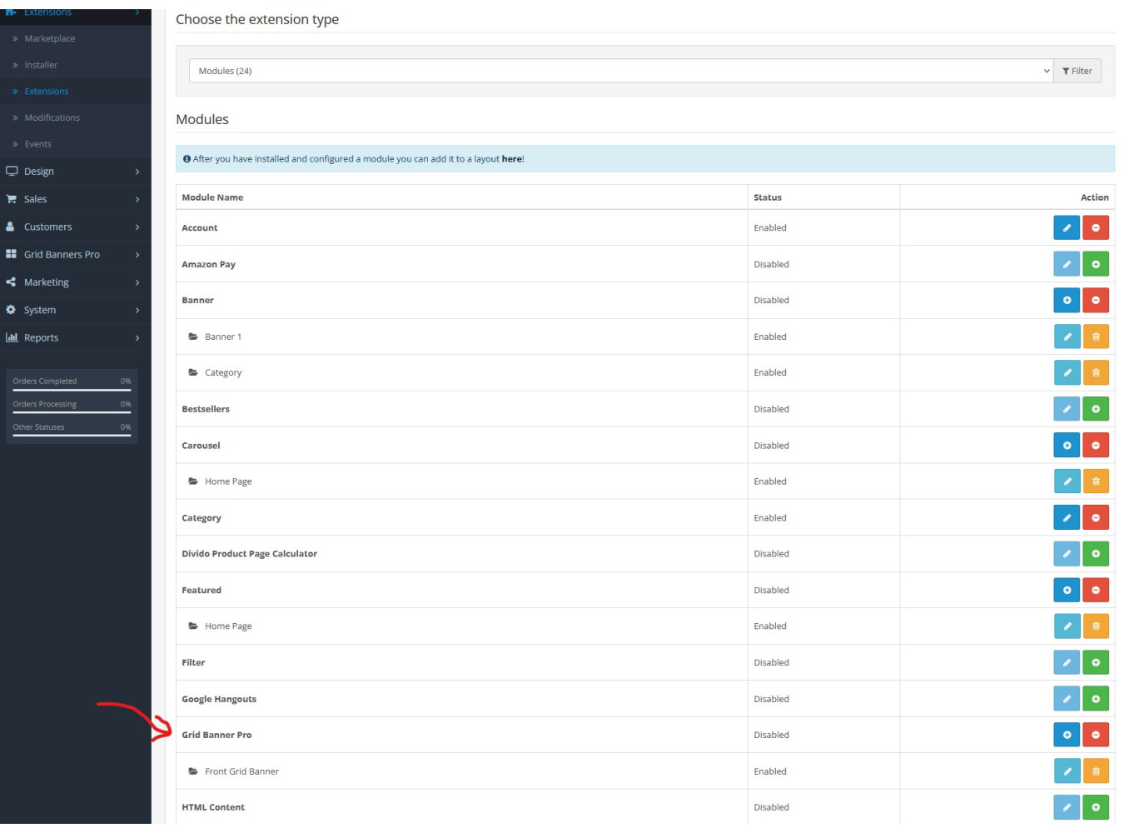This screenshot has width=1124, height=833.
Task: Expand the Grid Banners Pro menu
Action: pos(75,255)
